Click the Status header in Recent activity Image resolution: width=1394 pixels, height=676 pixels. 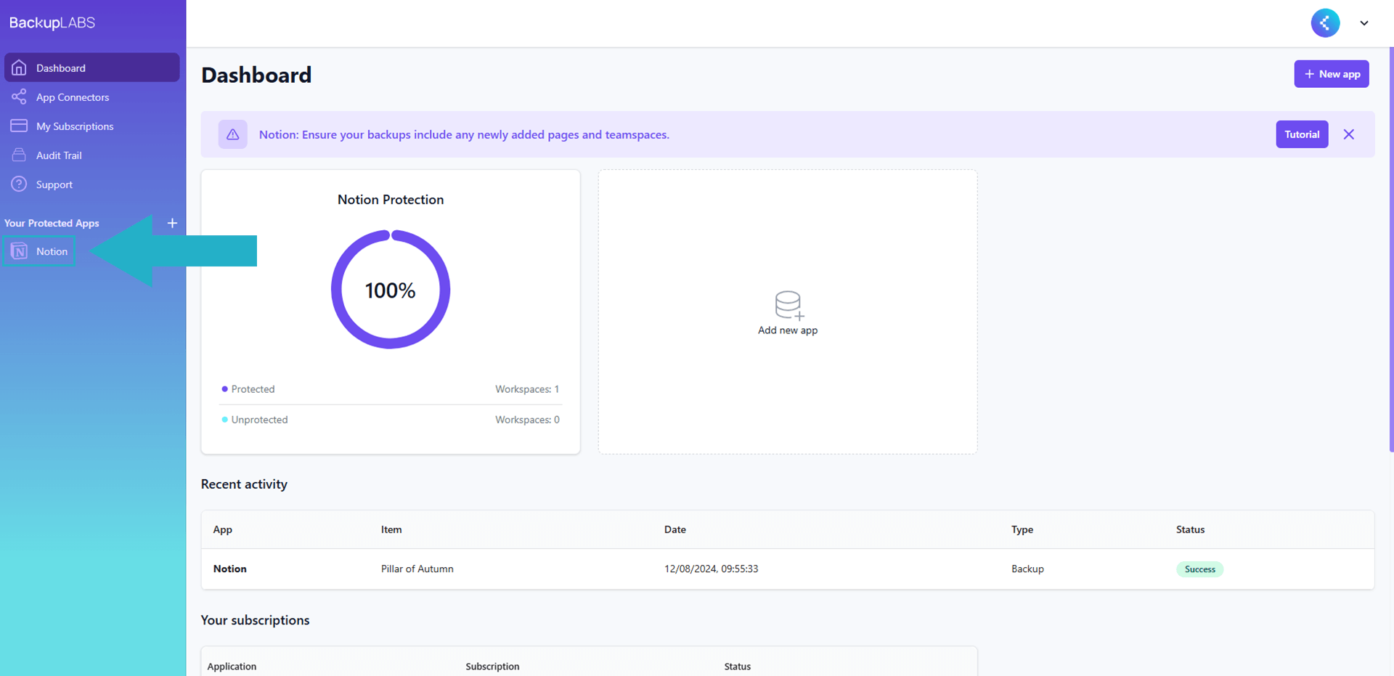(x=1190, y=529)
